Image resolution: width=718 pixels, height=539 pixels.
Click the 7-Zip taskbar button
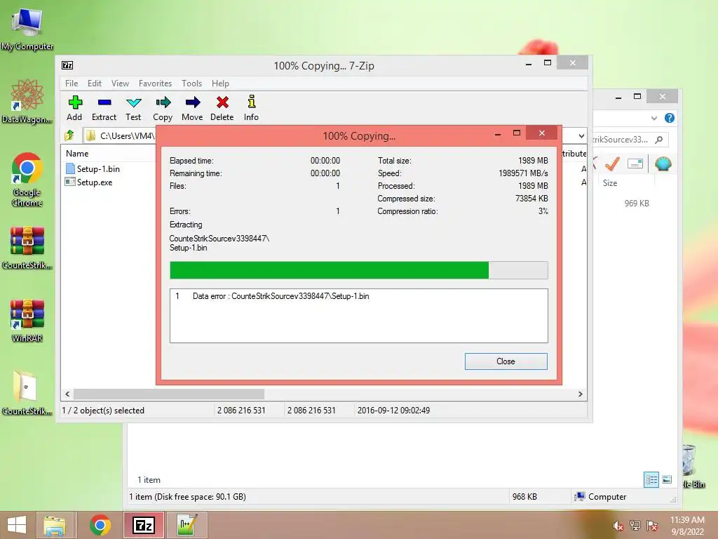click(x=143, y=525)
